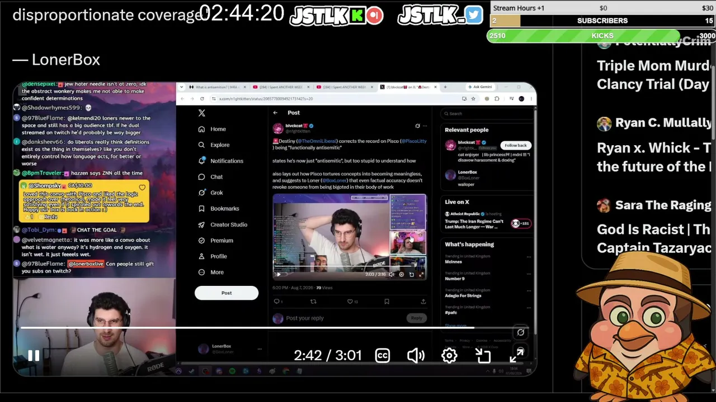
Task: Open the @PiscoLitty mention link
Action: pos(414,141)
